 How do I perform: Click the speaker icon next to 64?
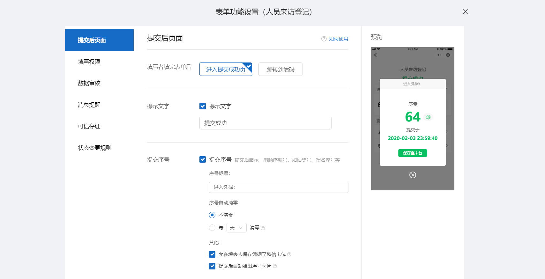pyautogui.click(x=428, y=117)
